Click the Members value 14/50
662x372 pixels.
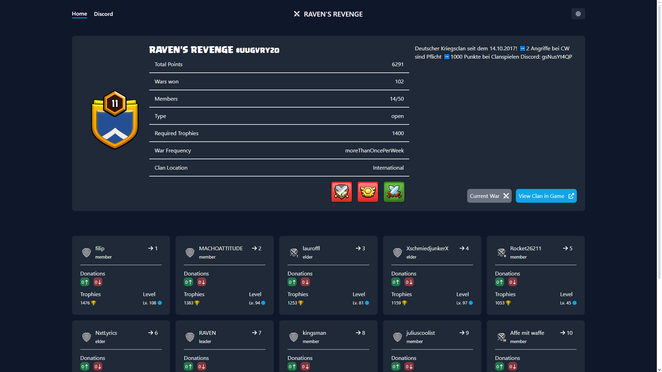397,99
